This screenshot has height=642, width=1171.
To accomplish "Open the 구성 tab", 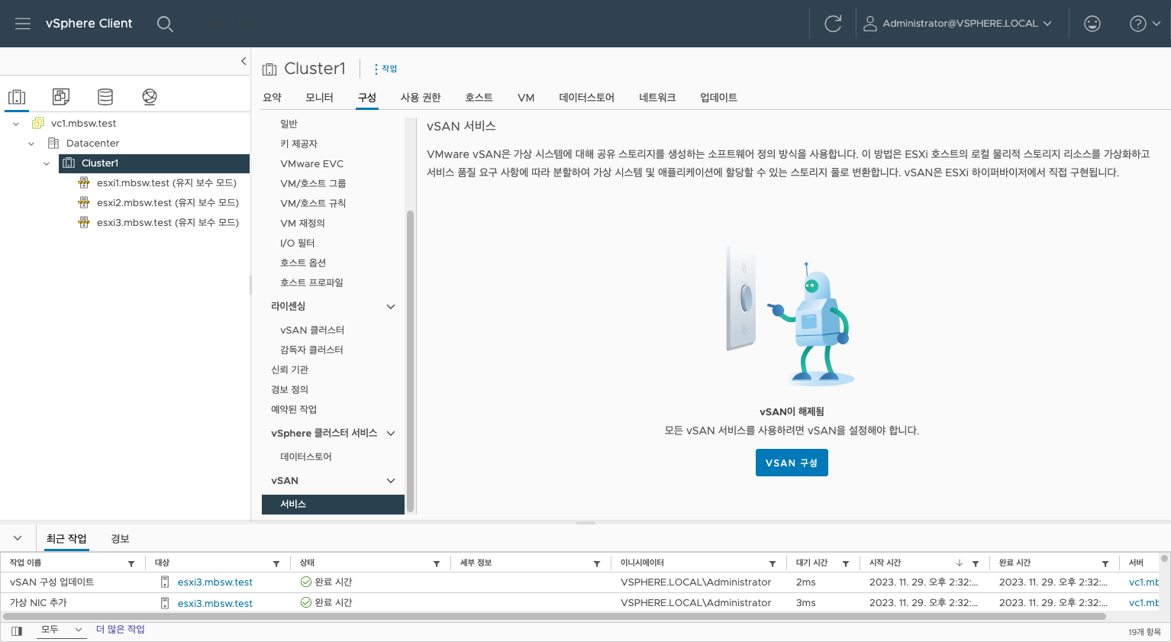I will pyautogui.click(x=367, y=98).
